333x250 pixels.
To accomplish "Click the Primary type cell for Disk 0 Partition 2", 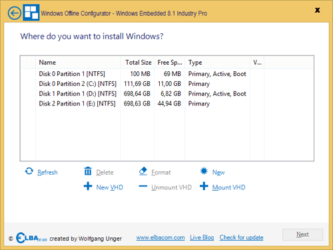I will tap(199, 84).
